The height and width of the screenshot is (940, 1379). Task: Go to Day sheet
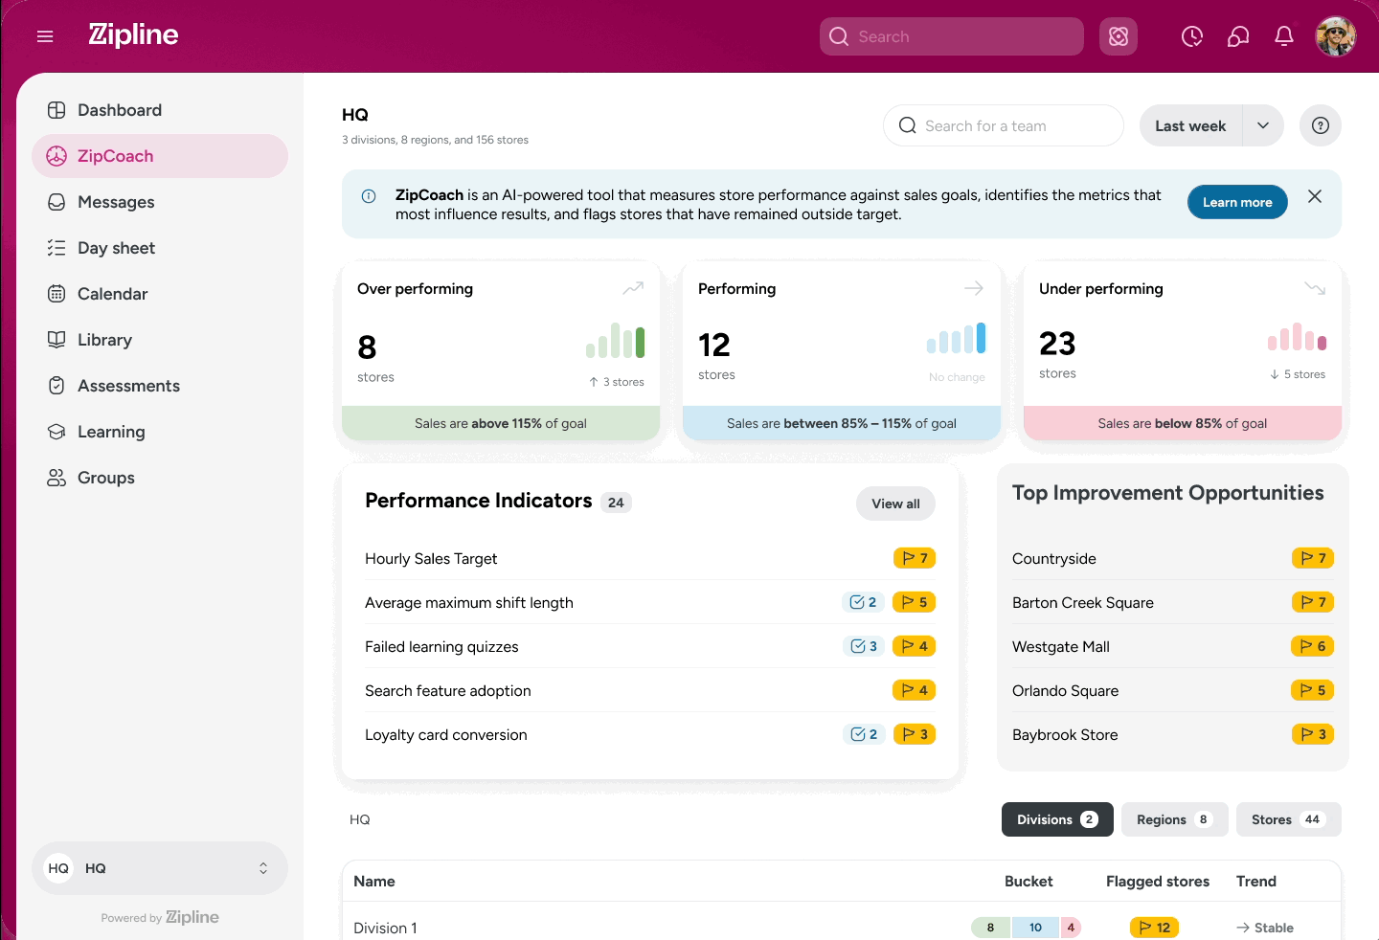160,248
